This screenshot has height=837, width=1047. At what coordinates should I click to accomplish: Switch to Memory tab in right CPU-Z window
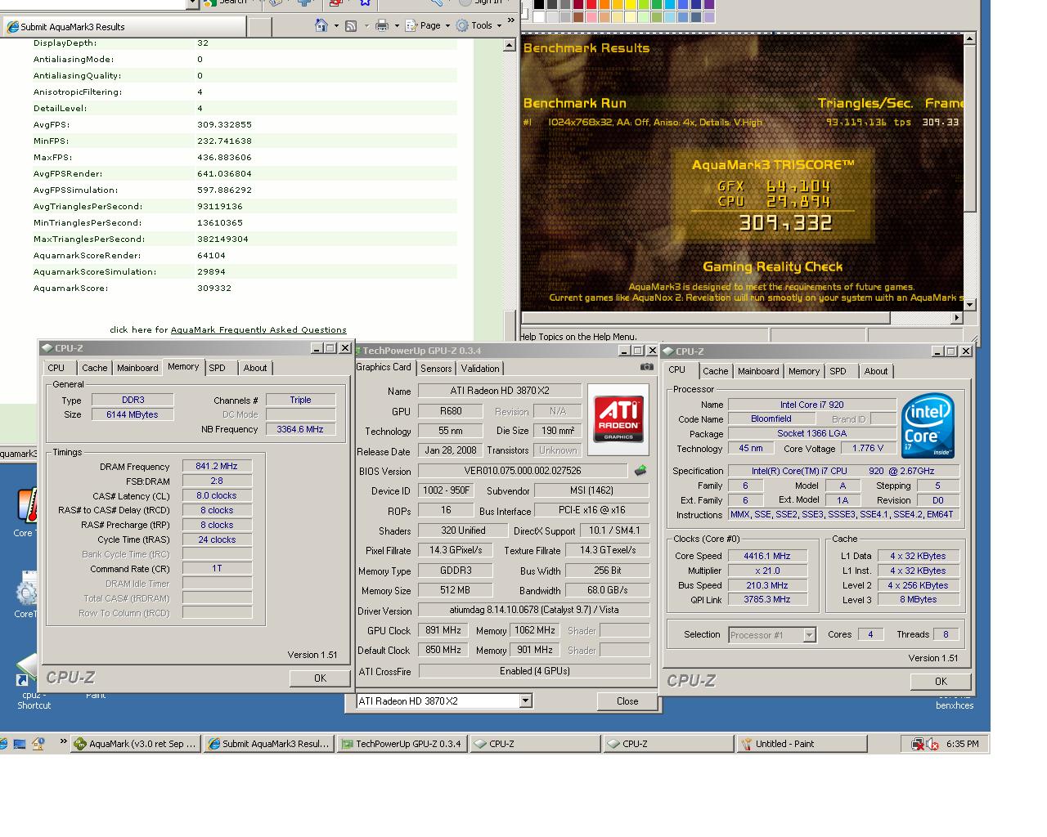(804, 371)
